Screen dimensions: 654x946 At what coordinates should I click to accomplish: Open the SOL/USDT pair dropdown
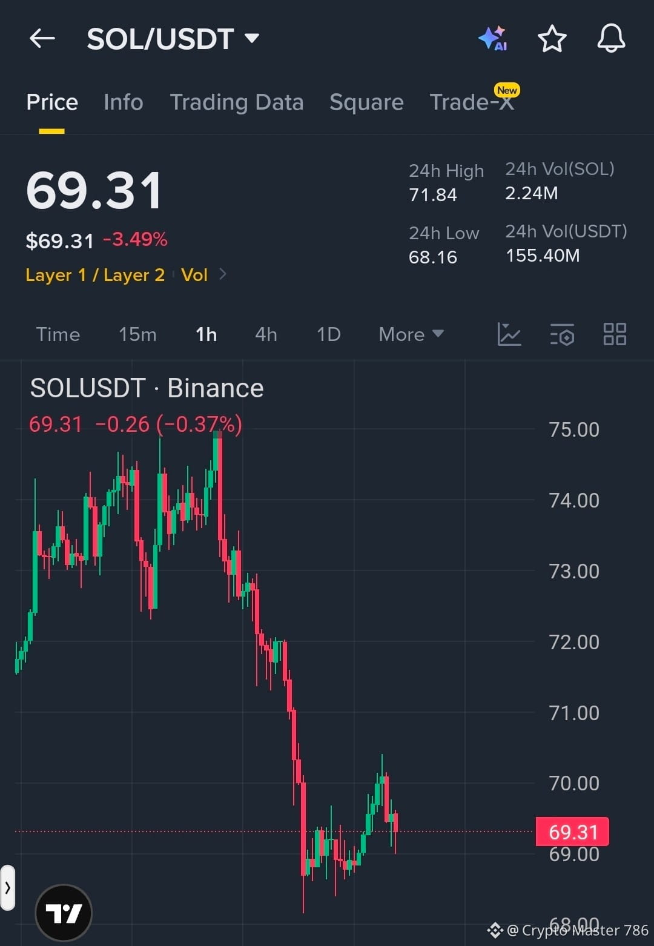click(173, 39)
